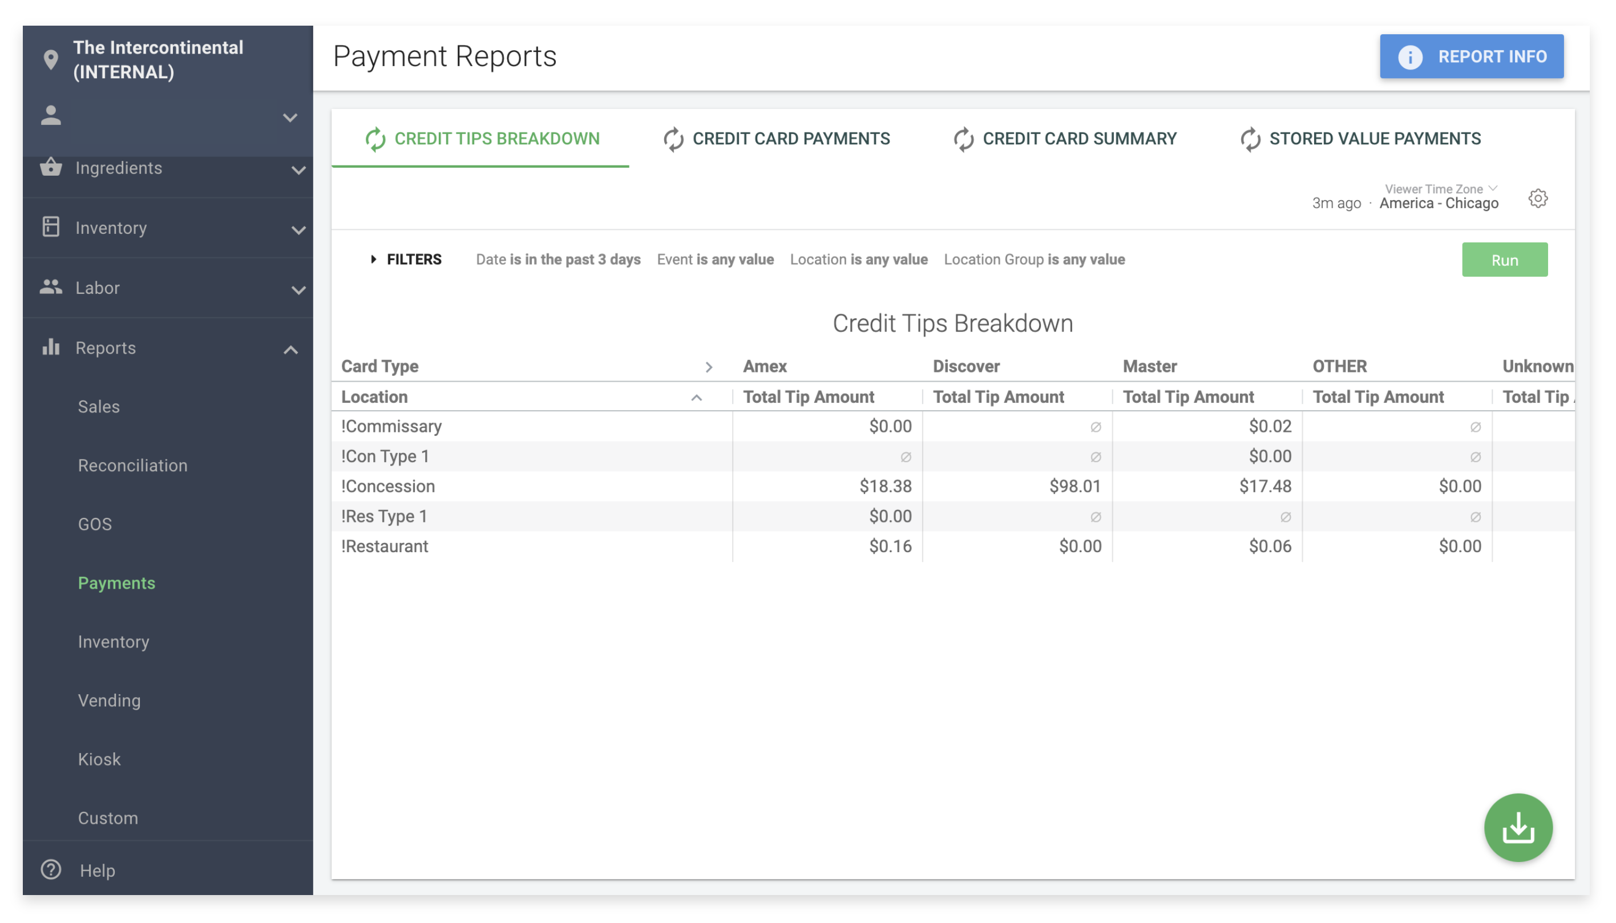Viewport: 1616px width, 923px height.
Task: Click the OTHER column header
Action: pyautogui.click(x=1340, y=366)
